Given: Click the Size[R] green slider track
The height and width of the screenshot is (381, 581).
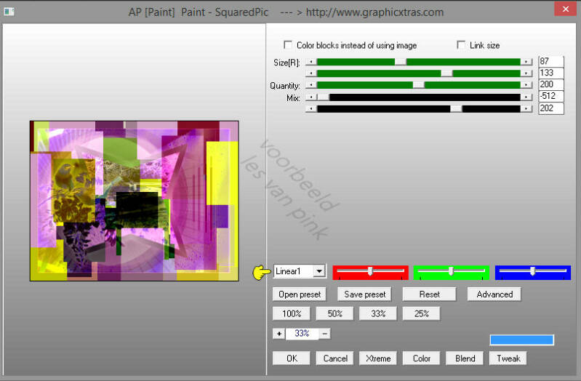Looking at the screenshot, I should pos(419,62).
